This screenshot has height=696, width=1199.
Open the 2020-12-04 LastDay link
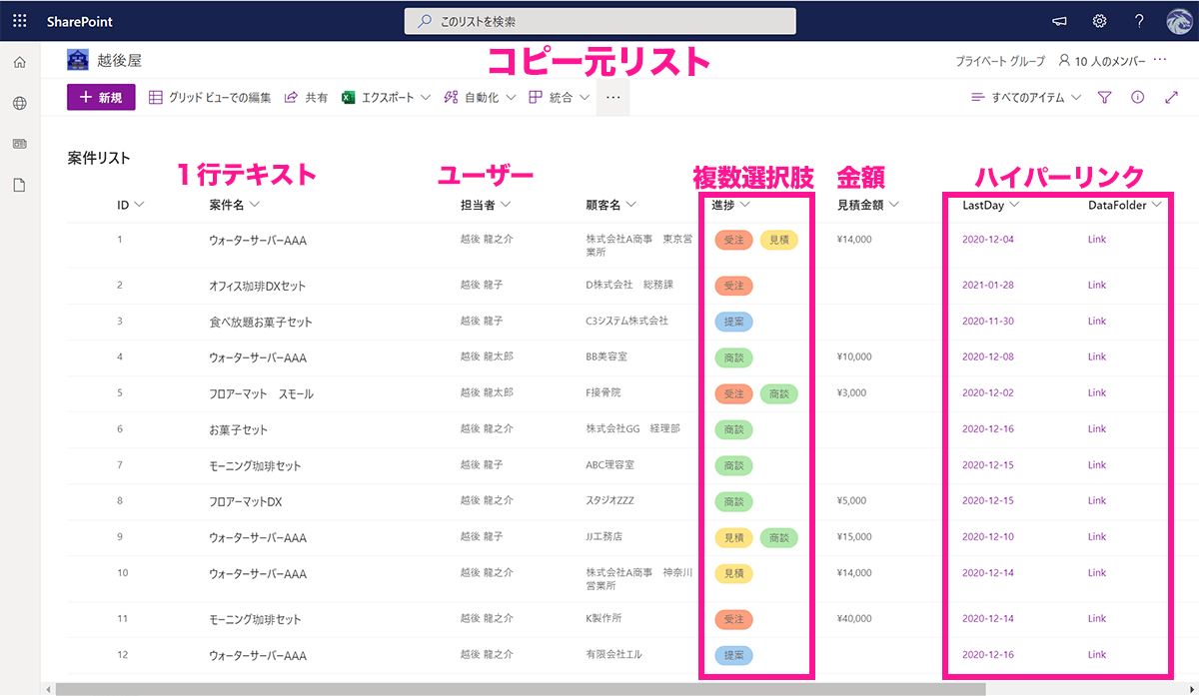pyautogui.click(x=987, y=240)
